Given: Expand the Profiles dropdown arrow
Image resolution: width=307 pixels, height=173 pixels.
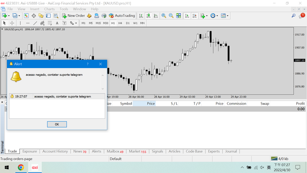Looking at the screenshot, I should (19, 16).
